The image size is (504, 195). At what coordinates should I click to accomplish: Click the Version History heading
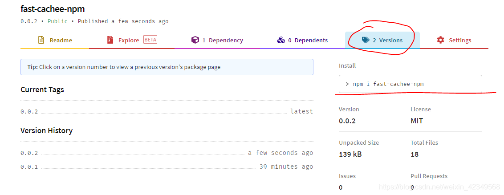(47, 131)
